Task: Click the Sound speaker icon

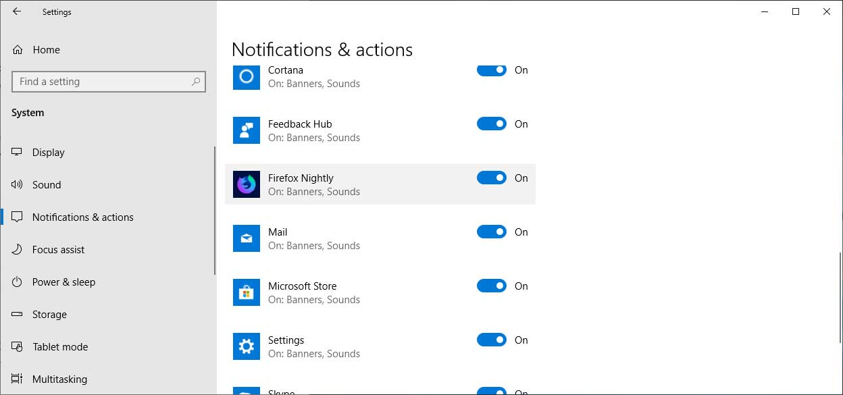Action: tap(18, 185)
